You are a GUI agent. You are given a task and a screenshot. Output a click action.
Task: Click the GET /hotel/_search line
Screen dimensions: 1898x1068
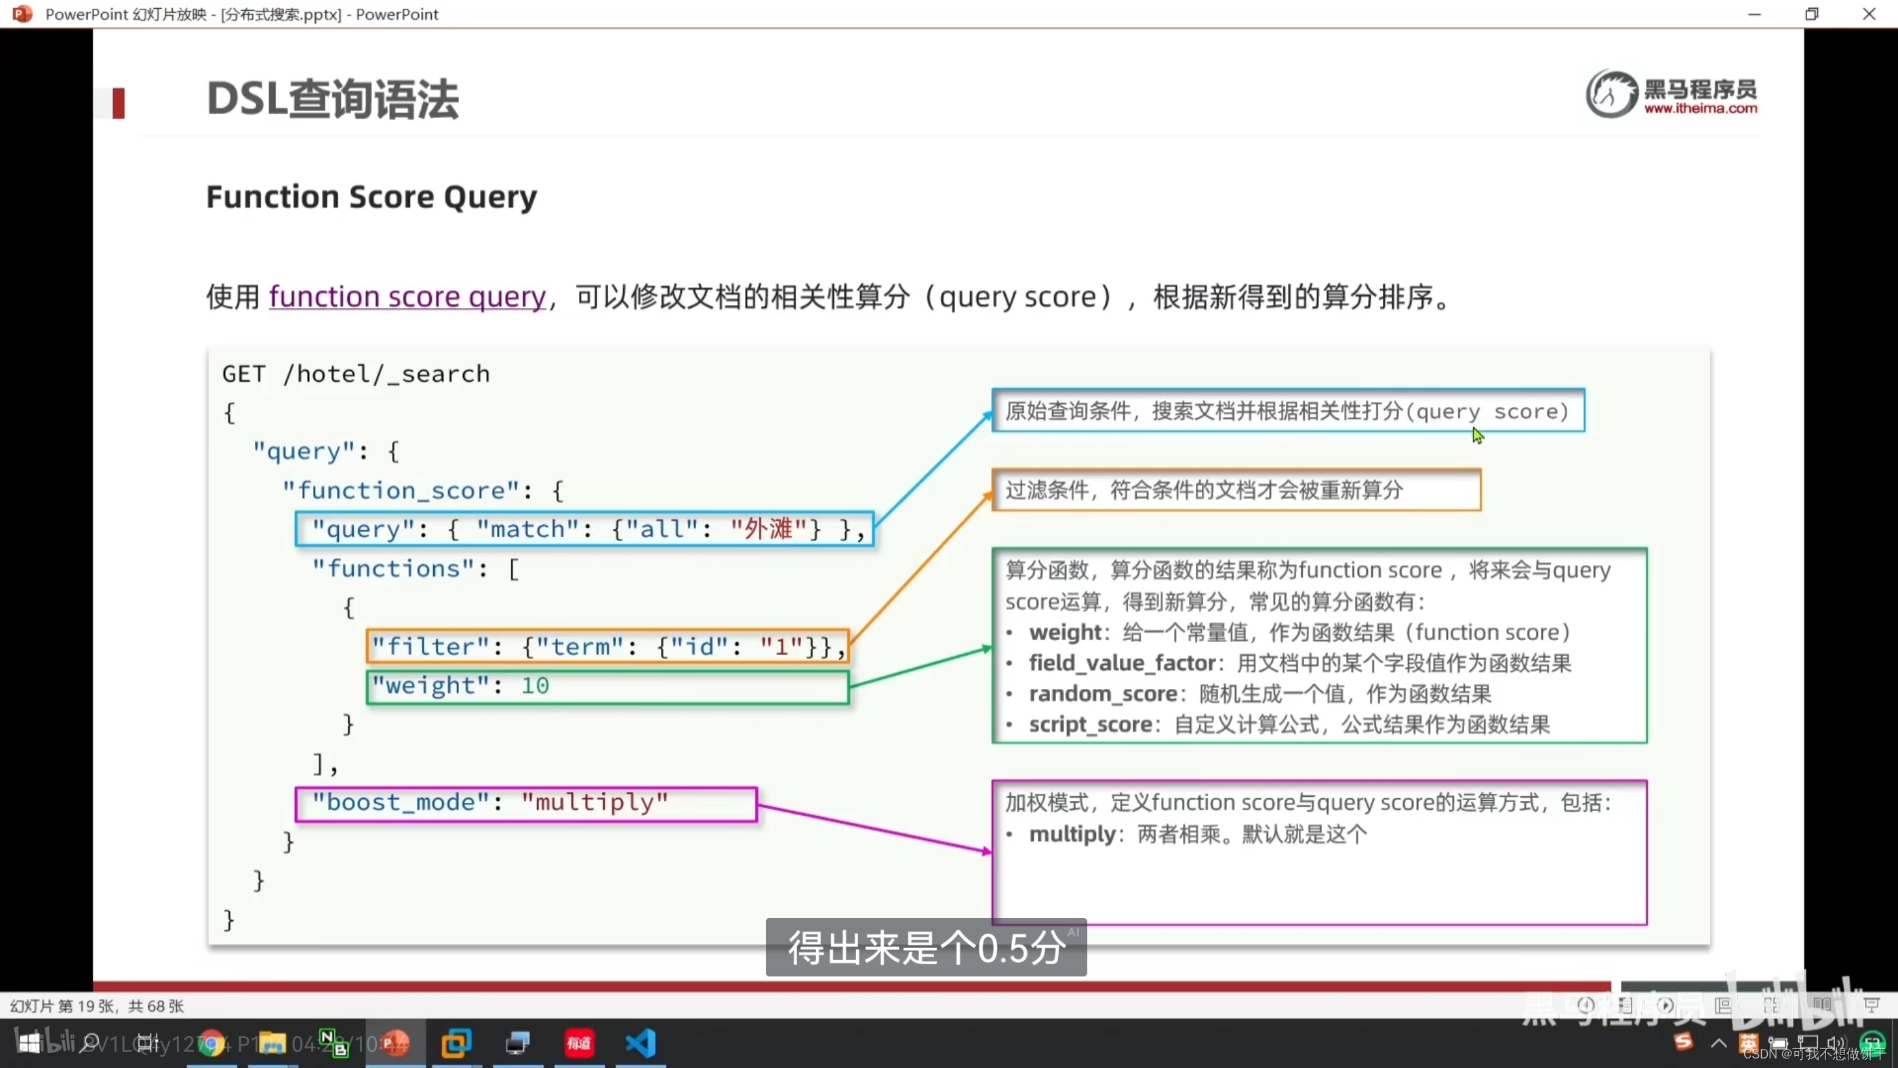click(x=356, y=374)
